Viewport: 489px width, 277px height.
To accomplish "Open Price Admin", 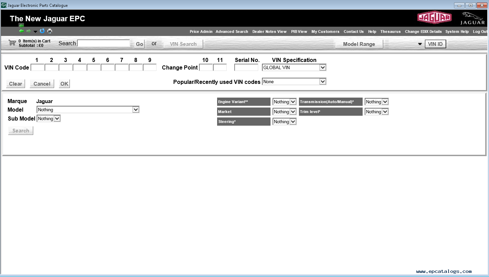I will click(x=201, y=32).
